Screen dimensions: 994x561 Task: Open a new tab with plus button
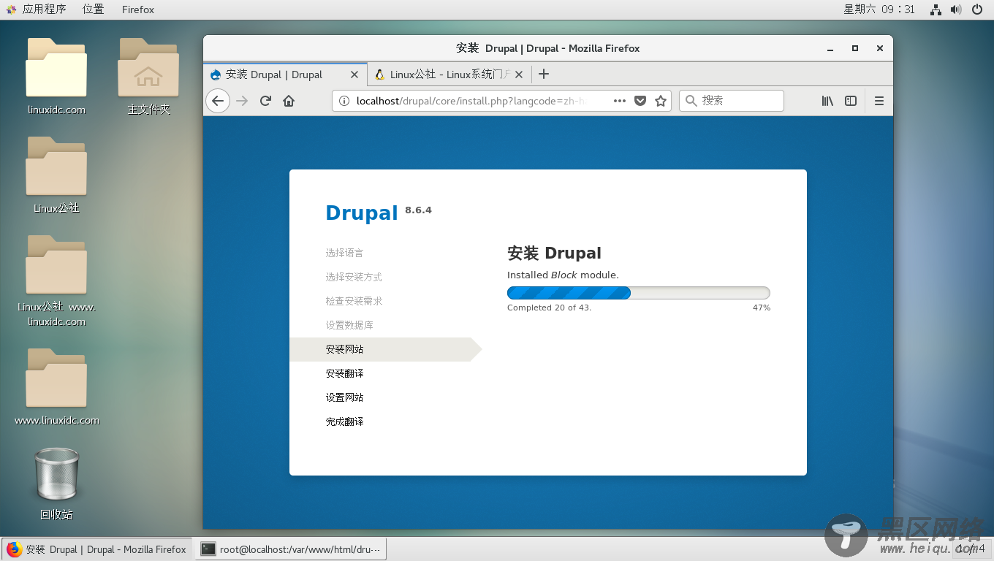tap(544, 74)
